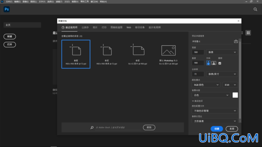Image resolution: width=262 pixels, height=147 pixels.
Task: Open background contents dropdown 白色
Action: pos(211,95)
